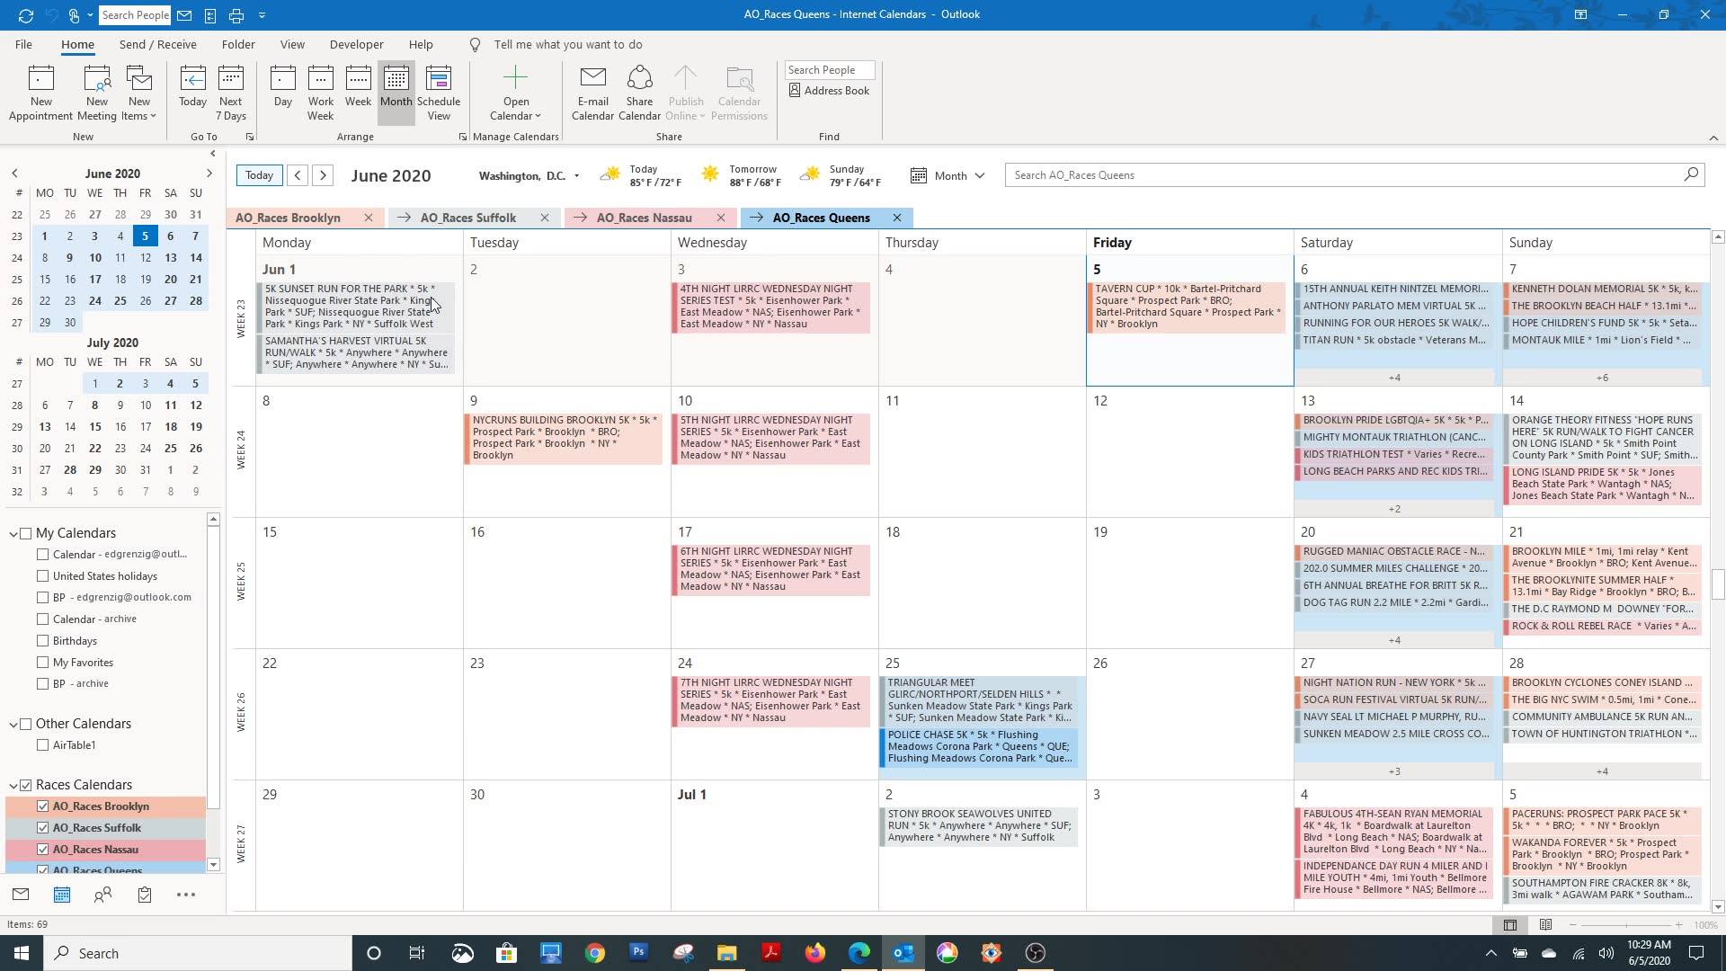Open Chrome from the taskbar
Screen dimensions: 1726x971
[595, 953]
